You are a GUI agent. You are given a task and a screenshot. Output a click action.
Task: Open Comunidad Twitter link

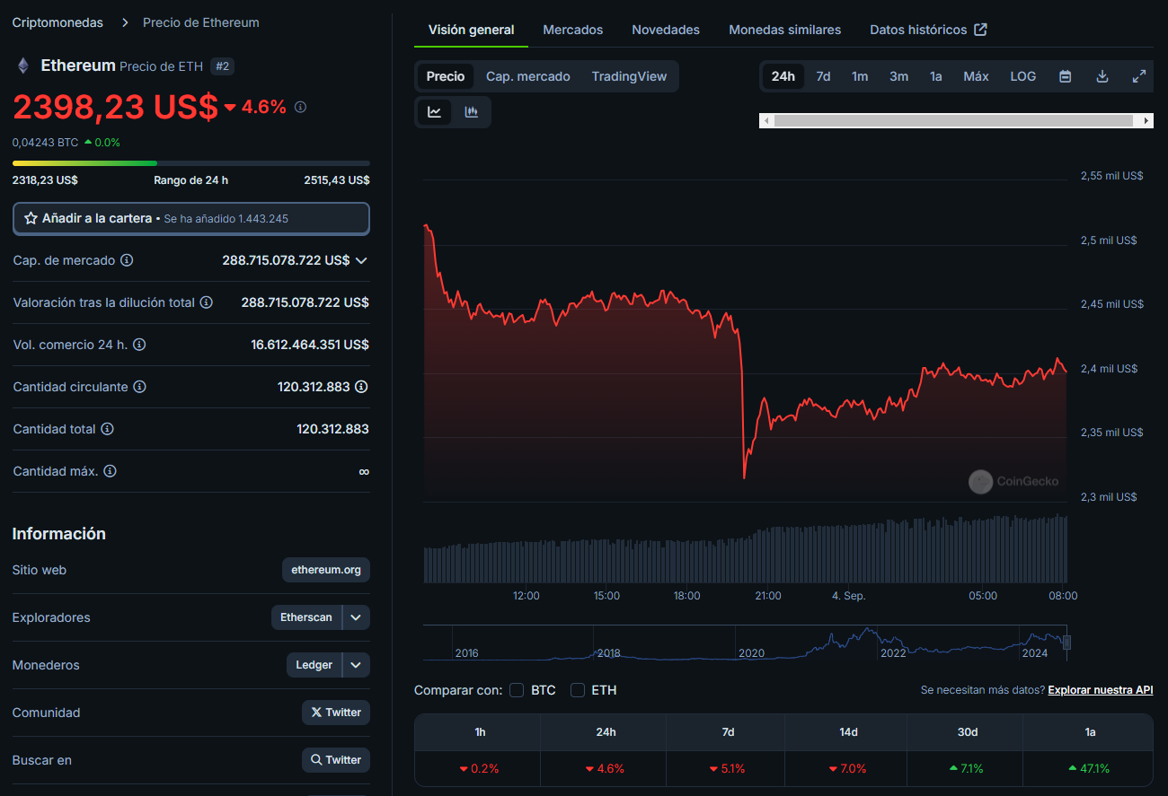click(336, 713)
